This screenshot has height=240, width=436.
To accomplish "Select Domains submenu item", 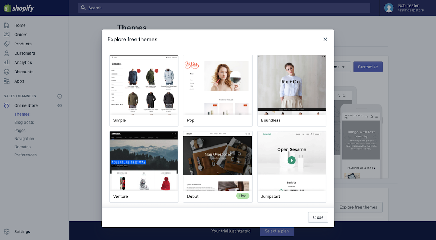I will point(23,147).
